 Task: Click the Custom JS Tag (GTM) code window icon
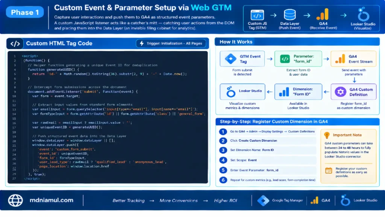257,15
